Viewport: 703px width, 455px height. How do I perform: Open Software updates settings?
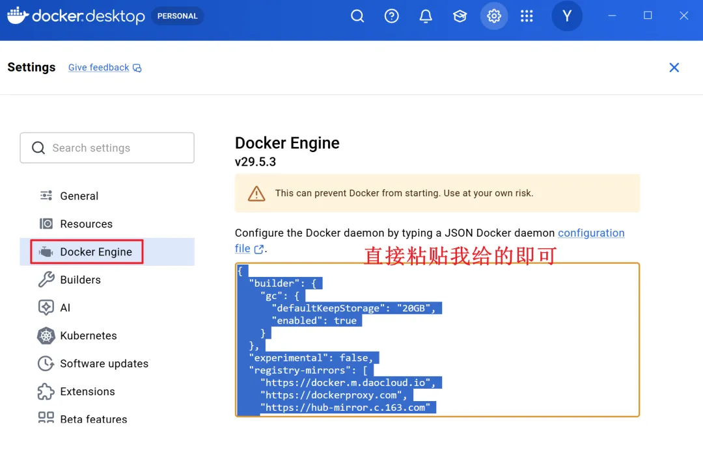click(x=107, y=363)
